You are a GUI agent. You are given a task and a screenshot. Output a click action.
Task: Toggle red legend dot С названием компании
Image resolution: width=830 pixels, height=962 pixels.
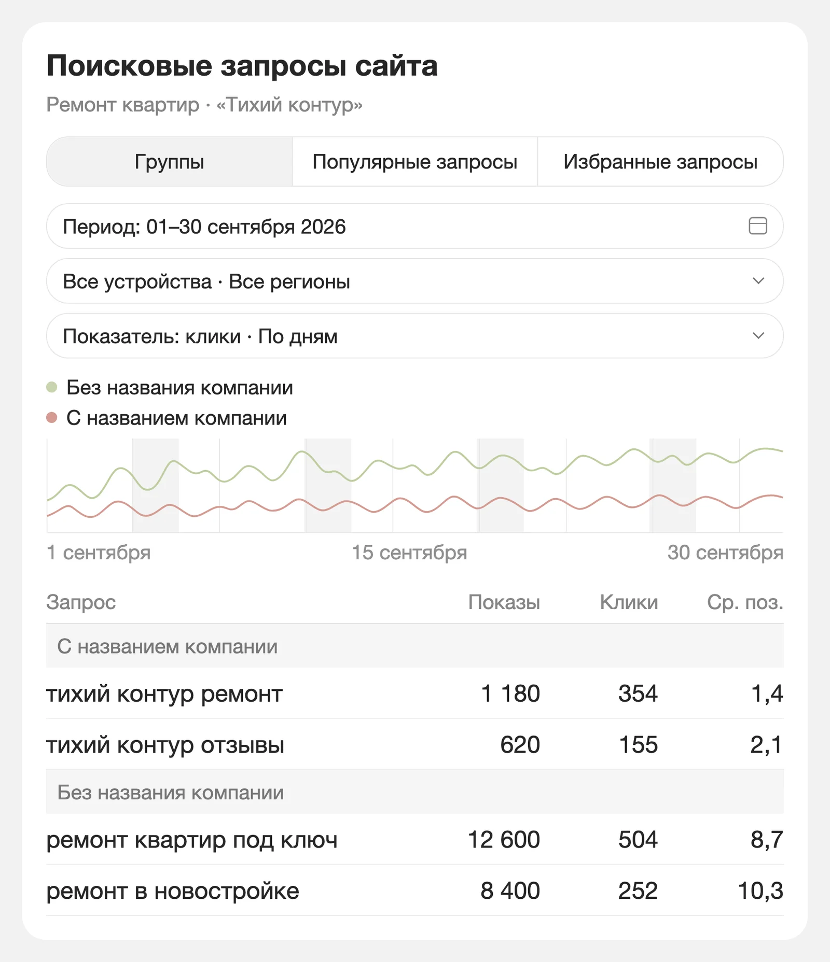(52, 418)
